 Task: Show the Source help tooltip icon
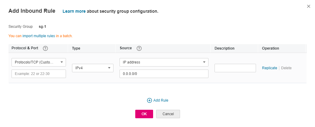pos(139,48)
